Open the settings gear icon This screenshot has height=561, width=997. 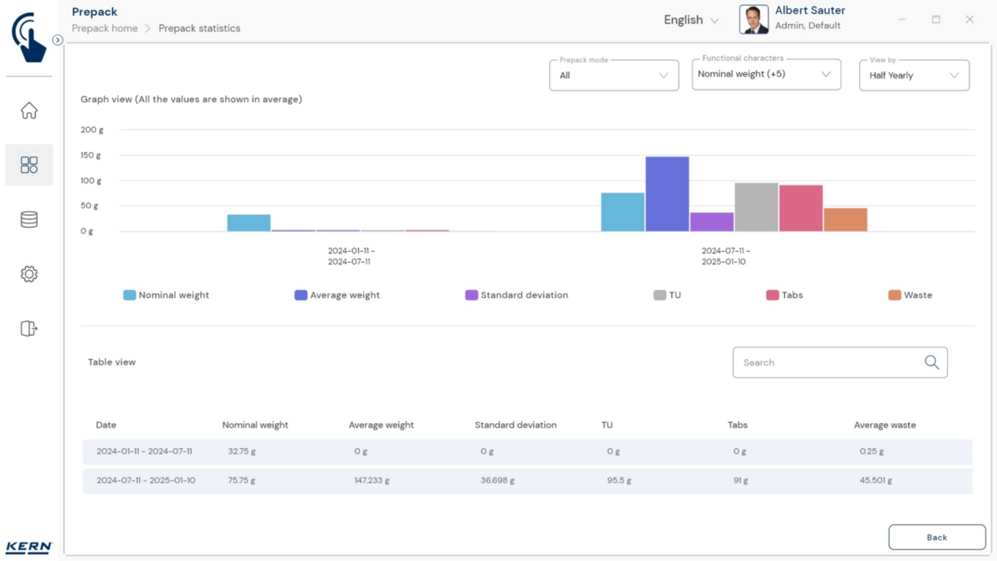pyautogui.click(x=29, y=274)
